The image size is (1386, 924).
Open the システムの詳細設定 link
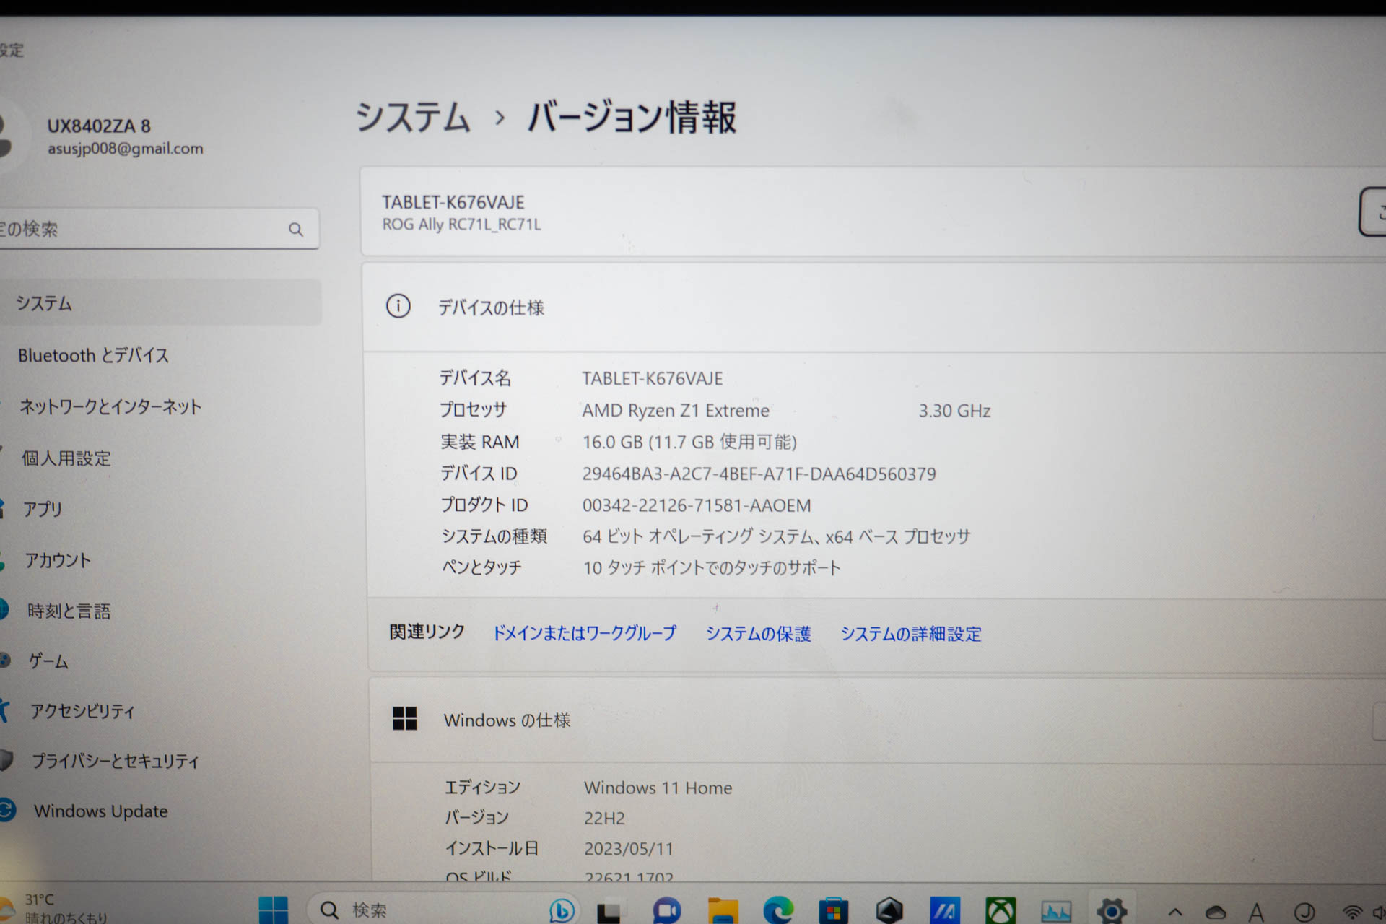(x=910, y=634)
